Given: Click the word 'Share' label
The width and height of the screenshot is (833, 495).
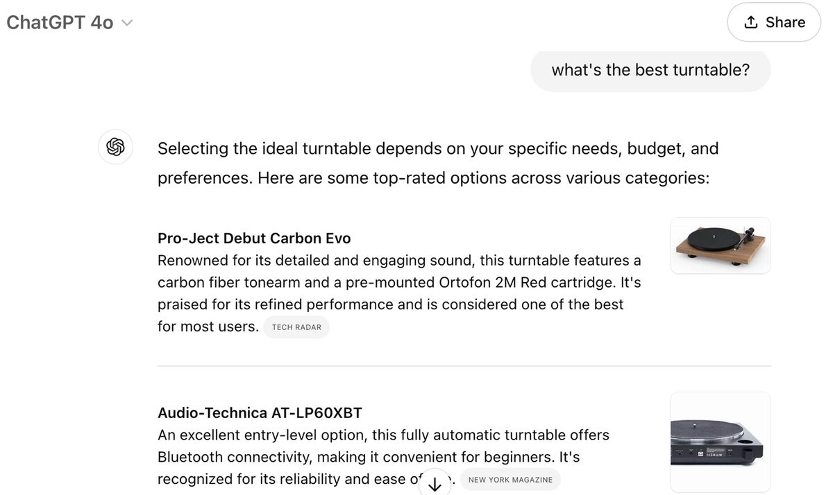Looking at the screenshot, I should point(785,22).
